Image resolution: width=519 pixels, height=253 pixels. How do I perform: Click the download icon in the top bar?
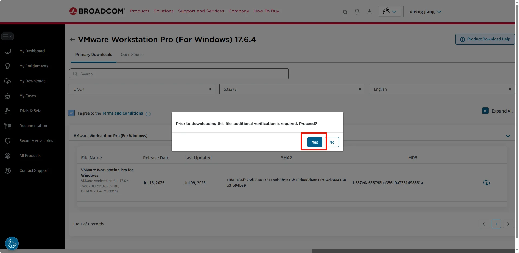[x=369, y=11]
